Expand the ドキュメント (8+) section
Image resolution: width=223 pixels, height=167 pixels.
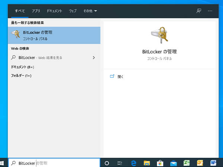(x=22, y=67)
